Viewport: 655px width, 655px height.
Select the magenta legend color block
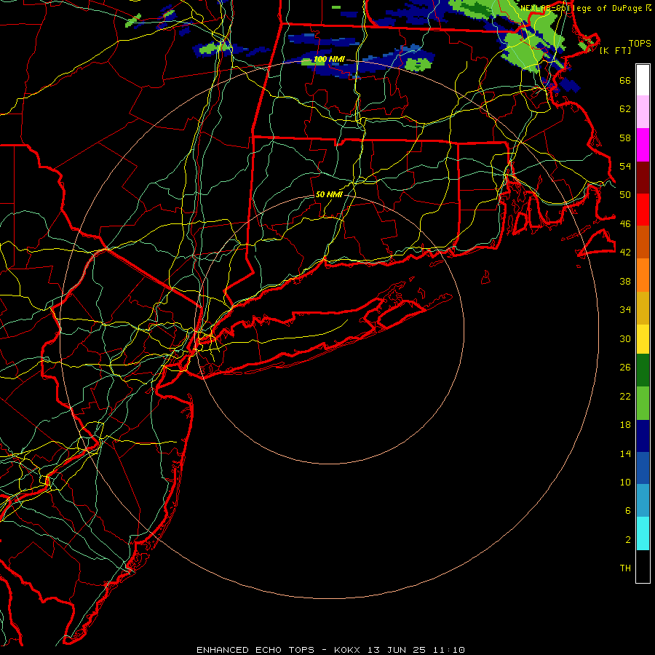pos(643,145)
